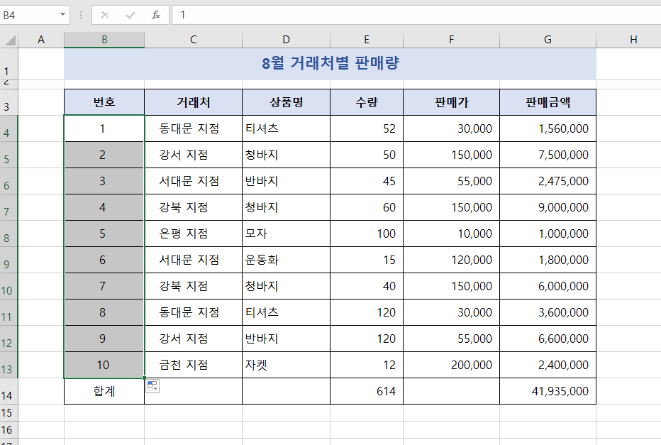Screen dimensions: 661x445
Task: Click number cell 5 in column B
Action: coord(104,234)
